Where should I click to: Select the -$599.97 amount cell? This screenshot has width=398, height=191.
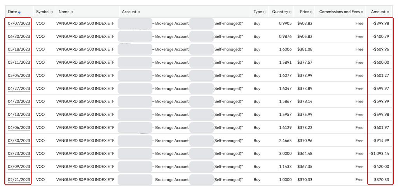[381, 89]
